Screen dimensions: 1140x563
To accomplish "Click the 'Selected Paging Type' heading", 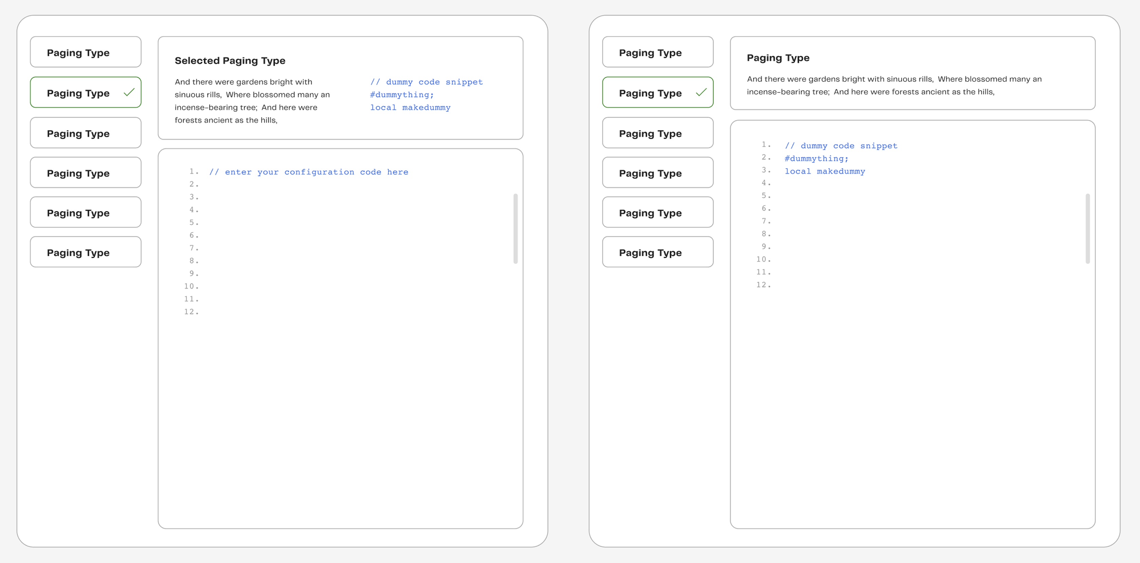I will click(230, 61).
